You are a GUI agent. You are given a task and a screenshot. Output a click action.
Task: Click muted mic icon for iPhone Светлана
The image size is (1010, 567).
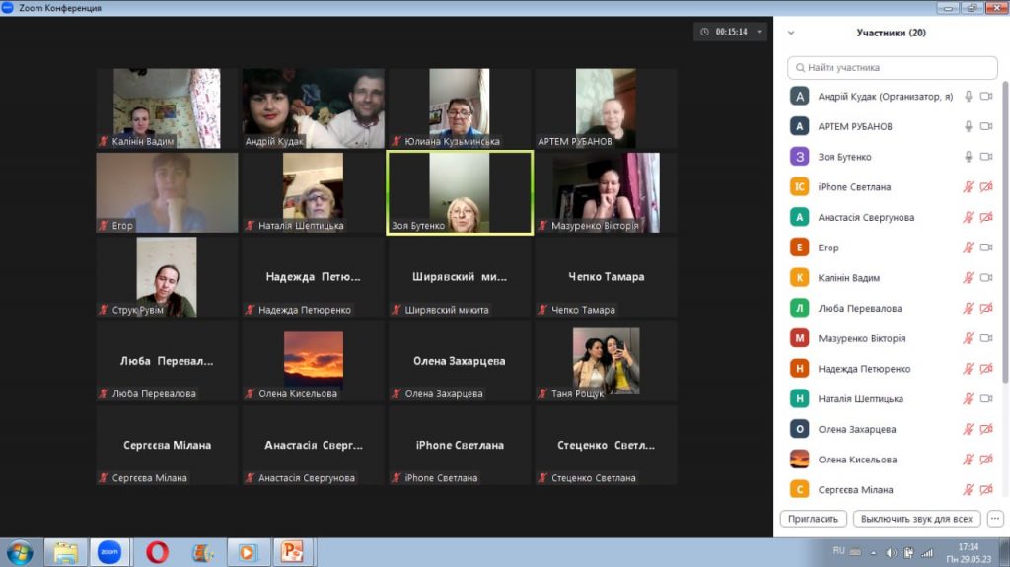(969, 186)
